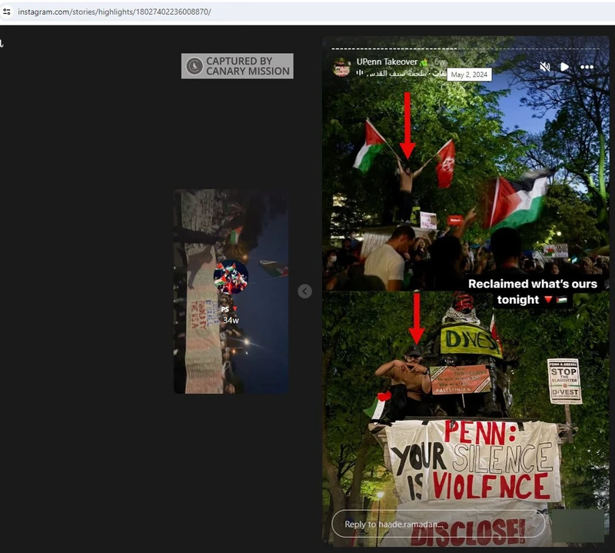This screenshot has height=553, width=615.
Task: Click the Reply to haade.ramadan message field
Action: [438, 525]
